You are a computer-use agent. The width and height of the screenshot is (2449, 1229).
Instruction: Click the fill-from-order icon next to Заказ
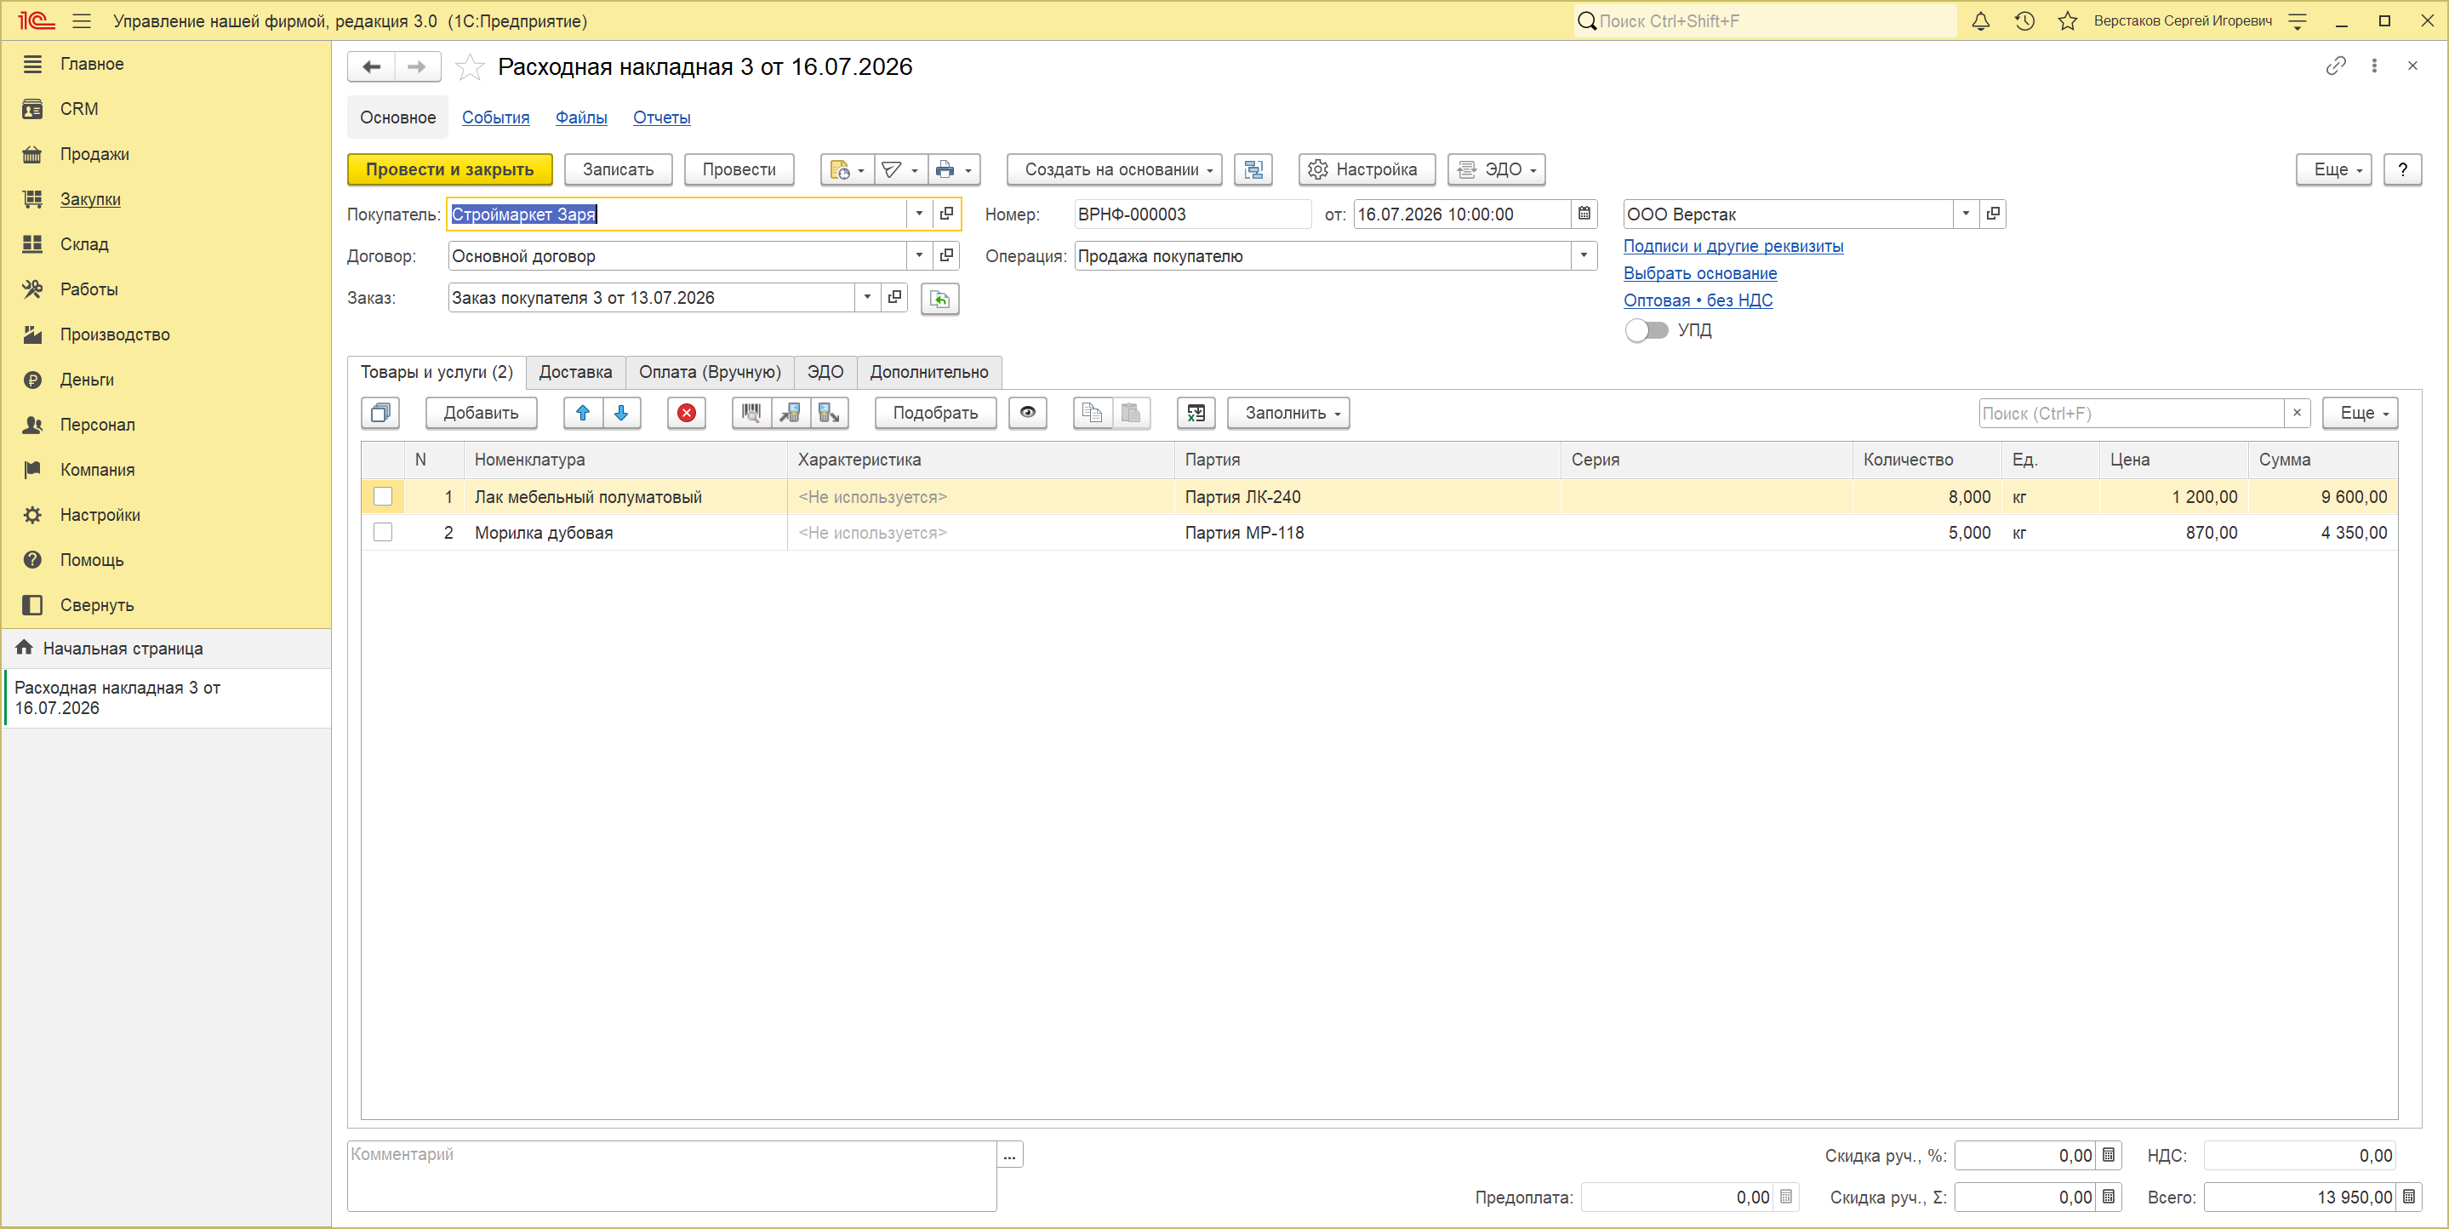pos(939,299)
